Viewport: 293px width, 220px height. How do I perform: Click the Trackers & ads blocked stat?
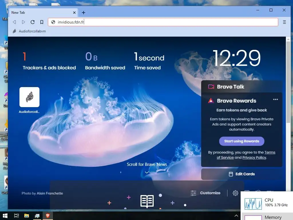pos(49,61)
